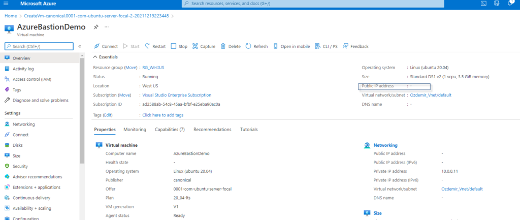
Task: Open Connect under Settings sidebar
Action: 20,135
